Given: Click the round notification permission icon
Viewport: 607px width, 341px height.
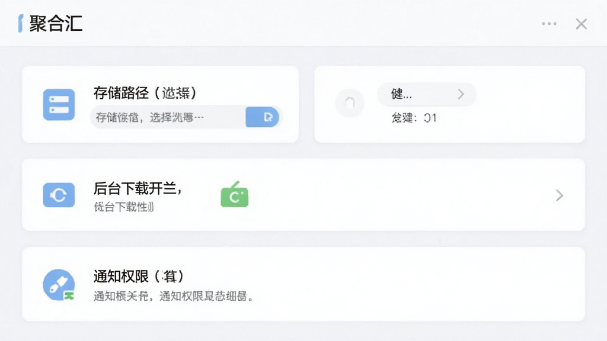Looking at the screenshot, I should point(59,285).
